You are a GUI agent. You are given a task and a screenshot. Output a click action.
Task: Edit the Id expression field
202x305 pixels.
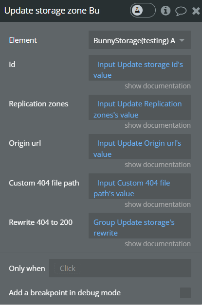click(x=140, y=68)
